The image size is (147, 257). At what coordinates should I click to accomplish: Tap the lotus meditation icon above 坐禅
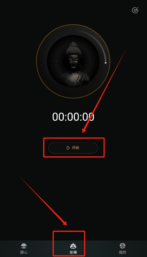73,246
